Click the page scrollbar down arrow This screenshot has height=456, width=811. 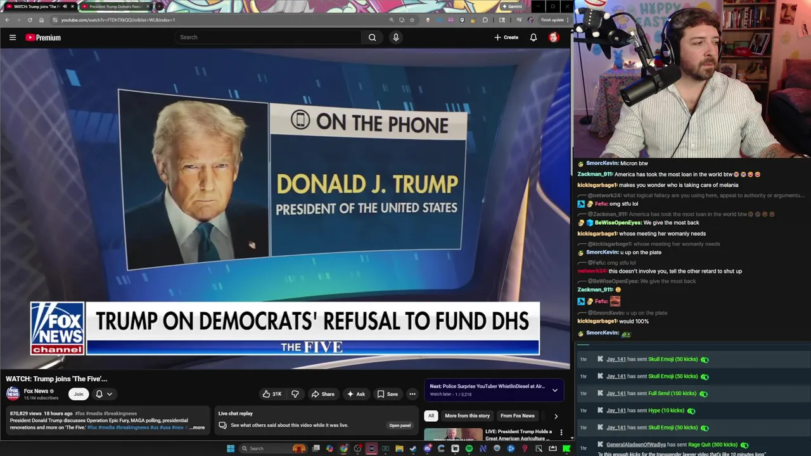tap(572, 438)
